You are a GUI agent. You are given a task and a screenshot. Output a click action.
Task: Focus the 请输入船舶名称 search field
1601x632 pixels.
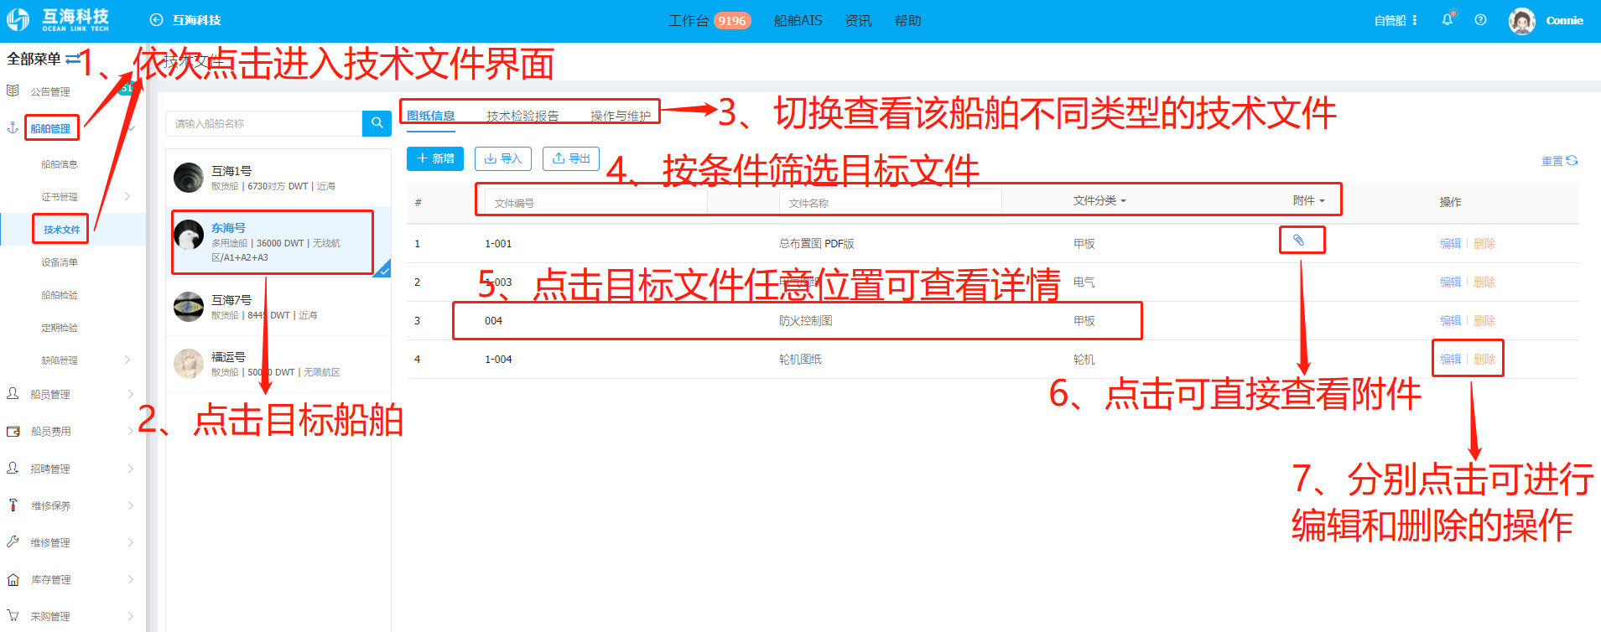click(264, 123)
